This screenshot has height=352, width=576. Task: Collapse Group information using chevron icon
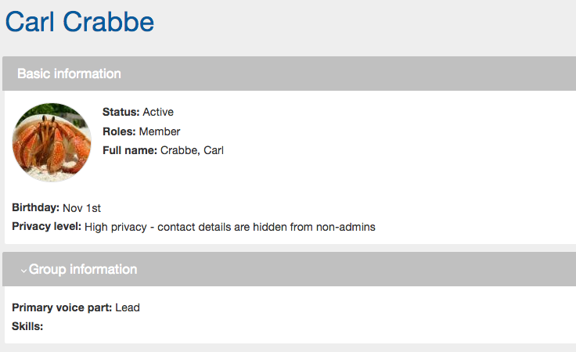click(x=23, y=271)
